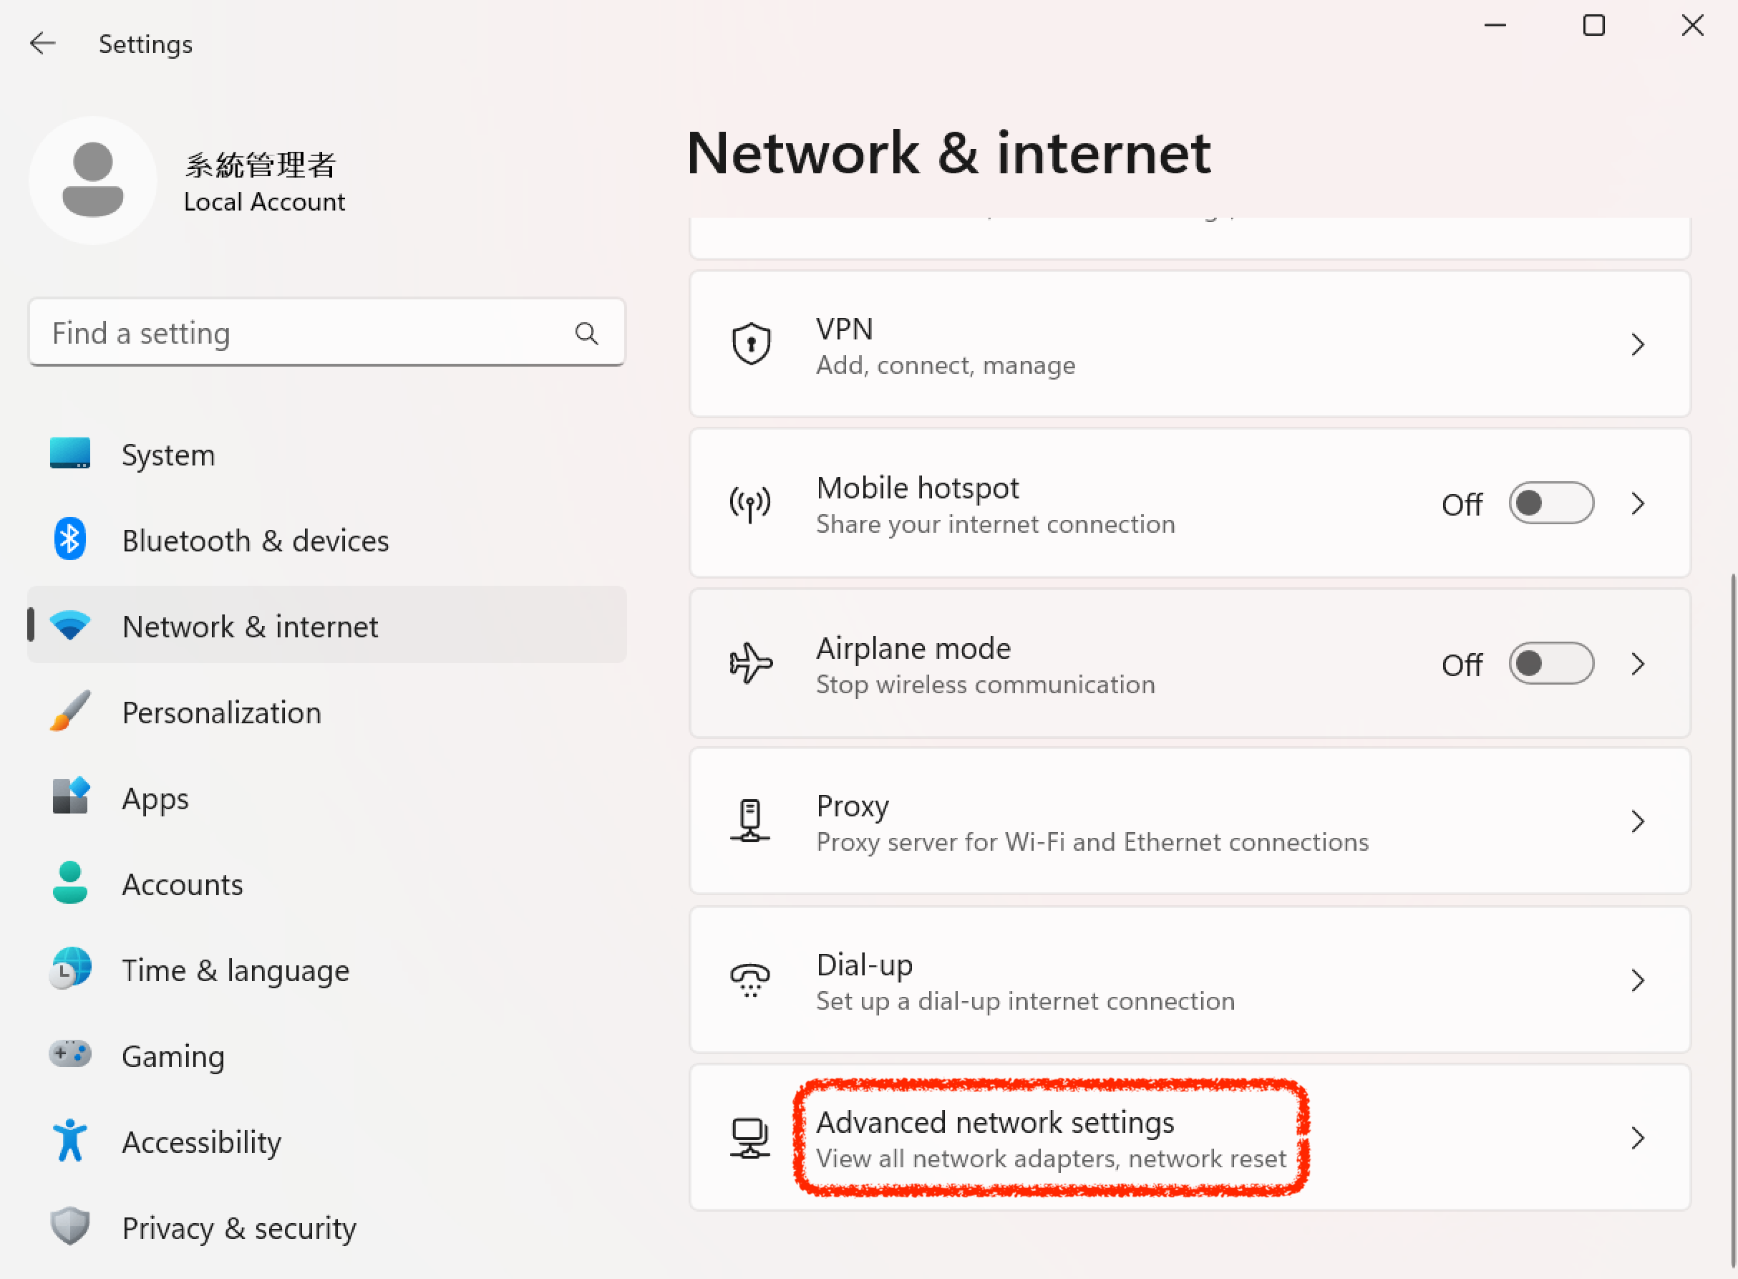Viewport: 1738px width, 1279px height.
Task: Click the user profile avatar
Action: [x=93, y=180]
